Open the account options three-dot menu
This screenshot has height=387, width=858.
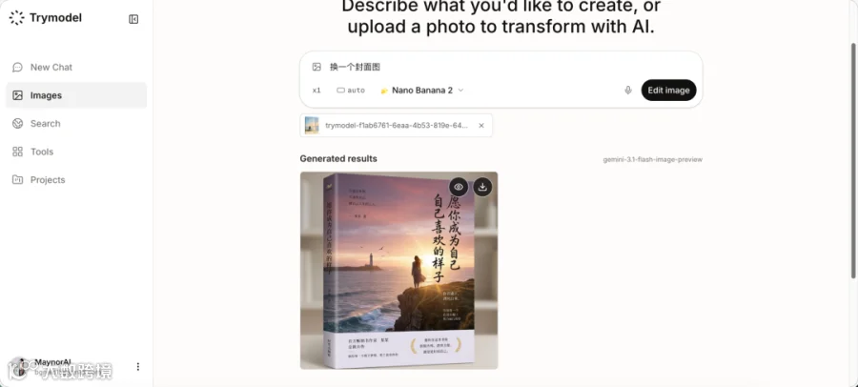click(138, 366)
